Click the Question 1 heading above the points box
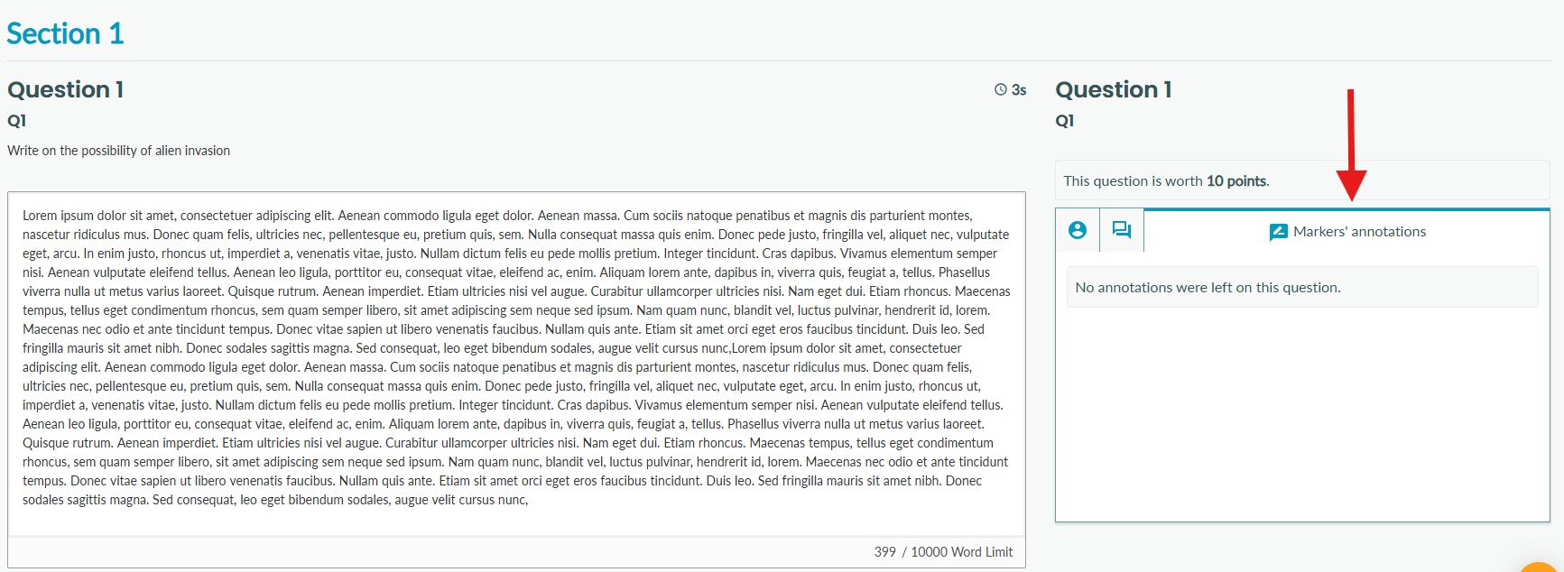This screenshot has width=1564, height=572. tap(1113, 89)
